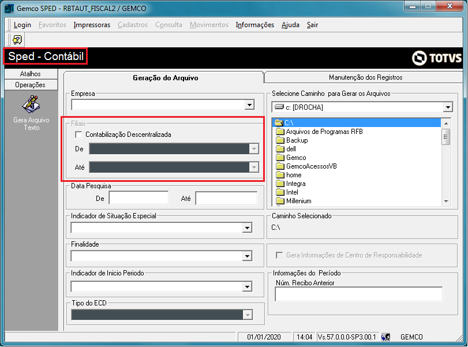Open the Filiais De dropdown
This screenshot has height=347, width=468.
pyautogui.click(x=254, y=149)
